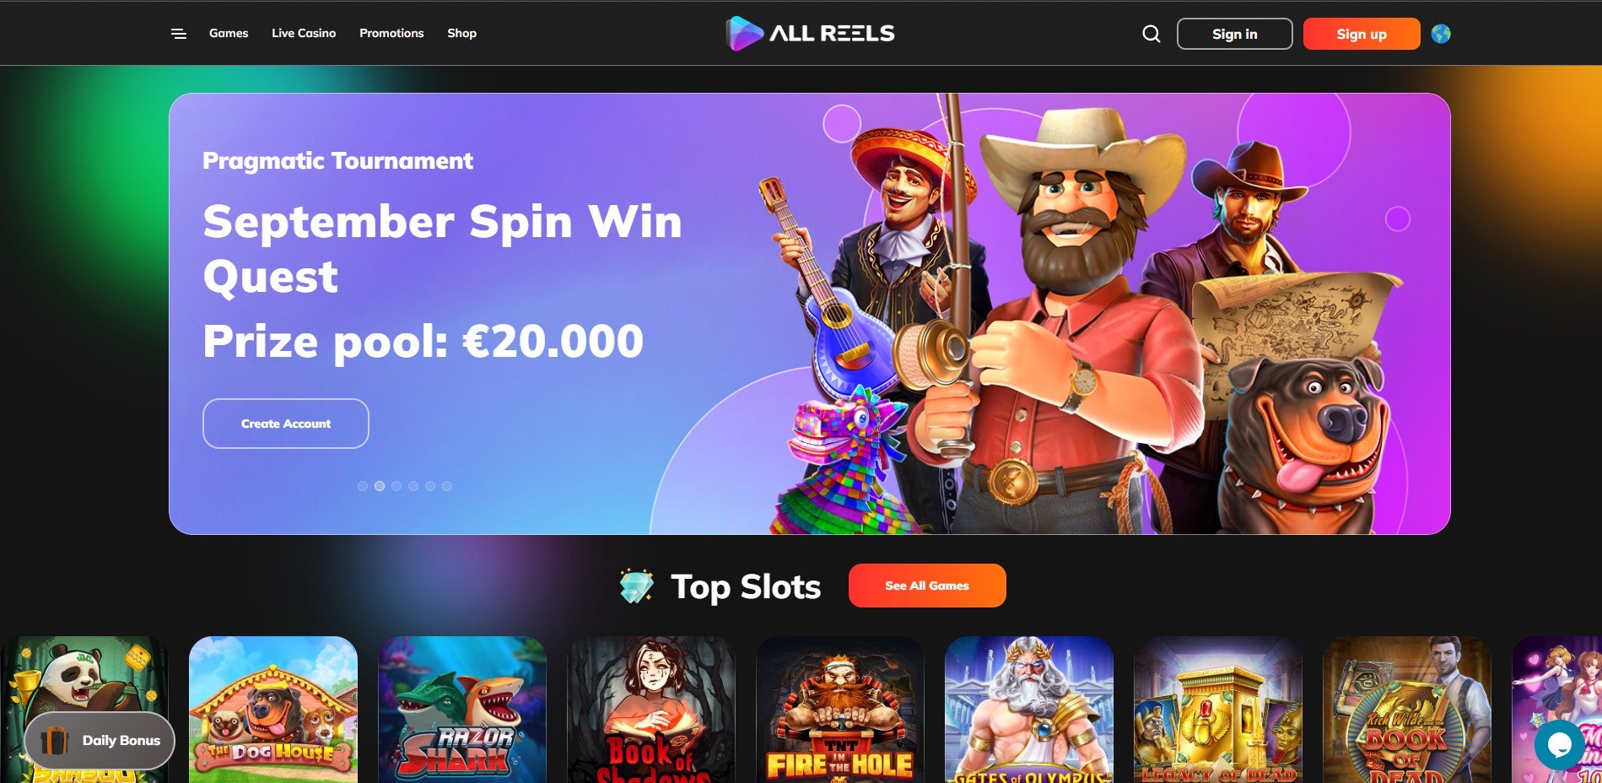Select the last banner carousel dot
This screenshot has height=783, width=1602.
tap(447, 486)
